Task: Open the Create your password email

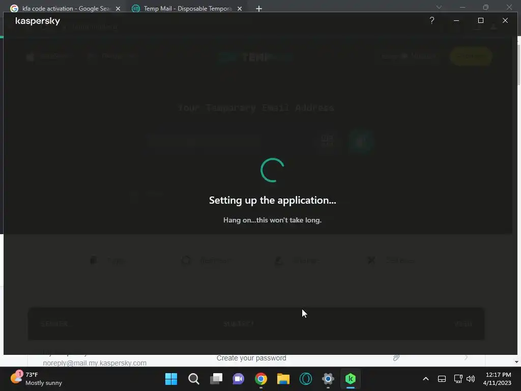Action: pyautogui.click(x=251, y=358)
